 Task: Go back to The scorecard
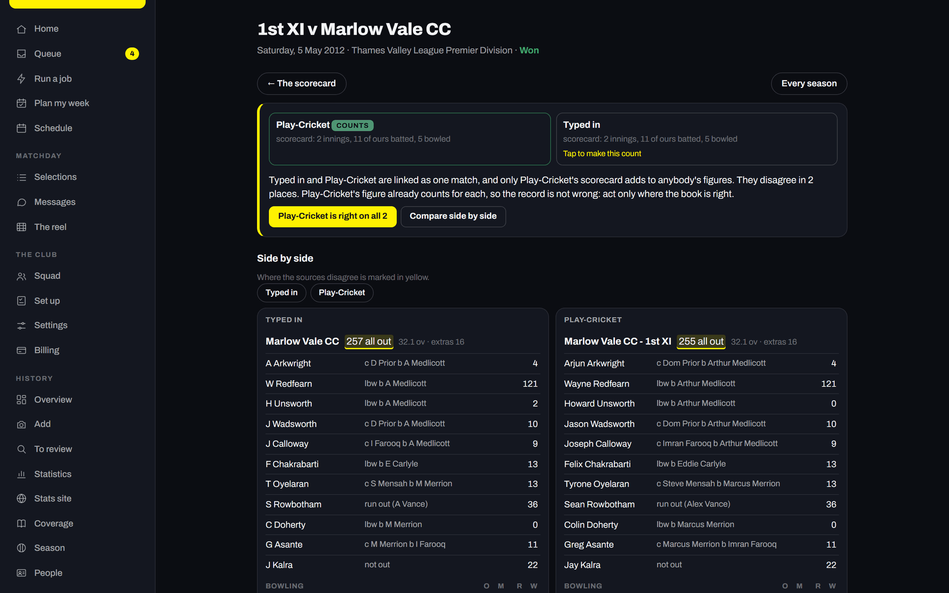click(302, 84)
